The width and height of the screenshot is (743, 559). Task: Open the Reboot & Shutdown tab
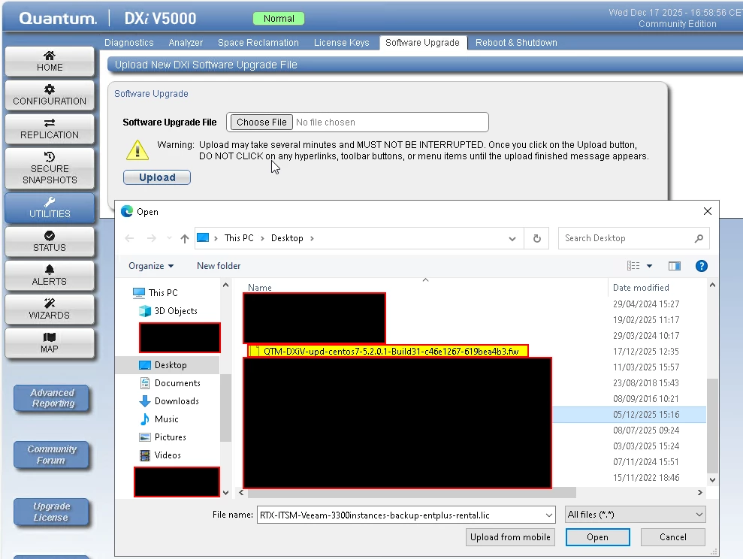pyautogui.click(x=516, y=43)
